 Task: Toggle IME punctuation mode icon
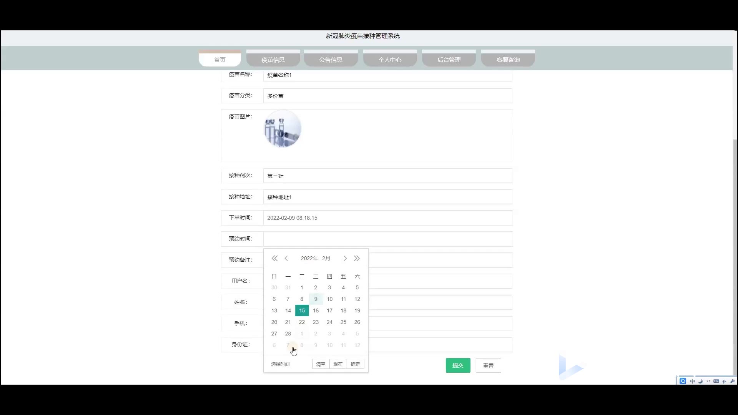(x=708, y=381)
